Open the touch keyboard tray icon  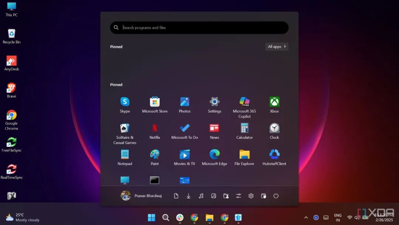click(326, 217)
